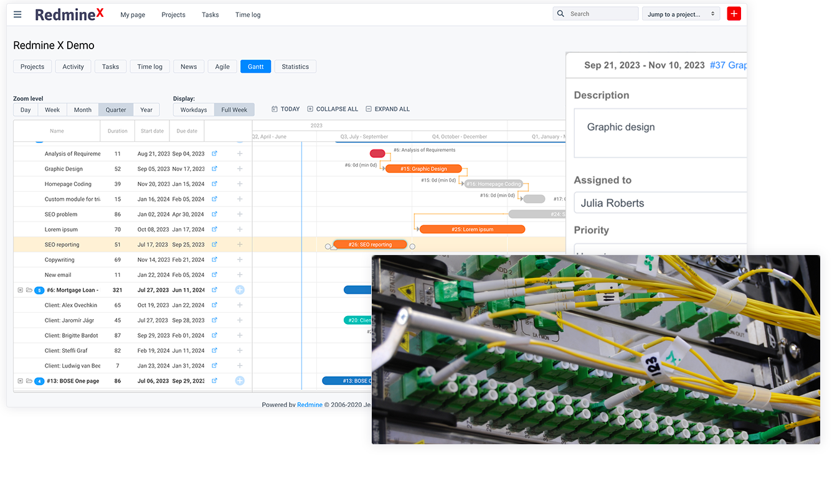Click the RedmineX logo
Image resolution: width=832 pixels, height=484 pixels.
[69, 14]
